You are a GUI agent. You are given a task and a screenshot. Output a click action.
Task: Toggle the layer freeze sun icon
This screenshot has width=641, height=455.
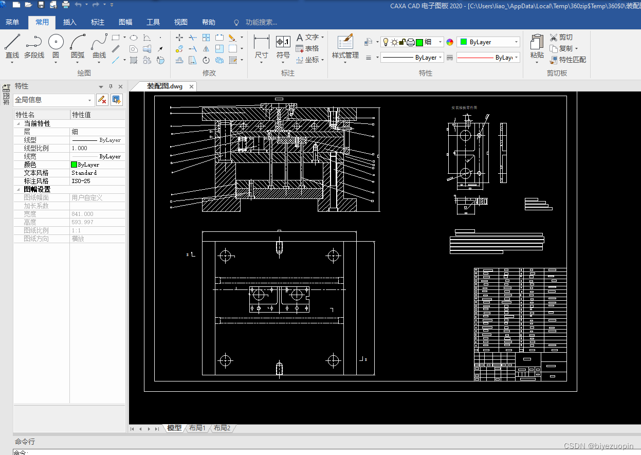pos(394,42)
